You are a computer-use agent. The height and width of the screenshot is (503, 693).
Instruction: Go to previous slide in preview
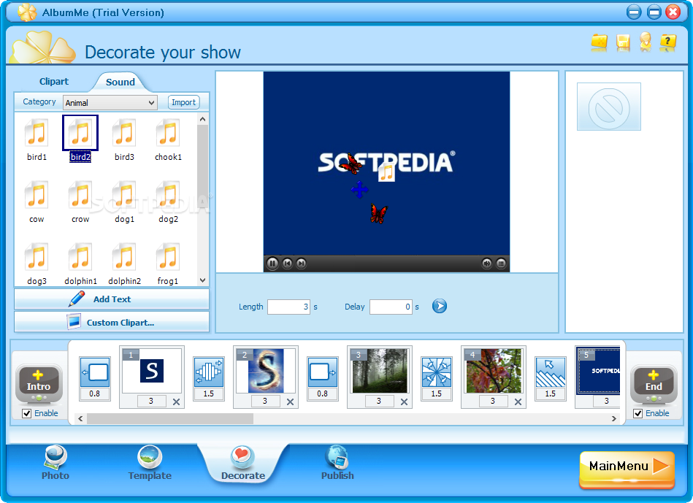click(x=287, y=264)
